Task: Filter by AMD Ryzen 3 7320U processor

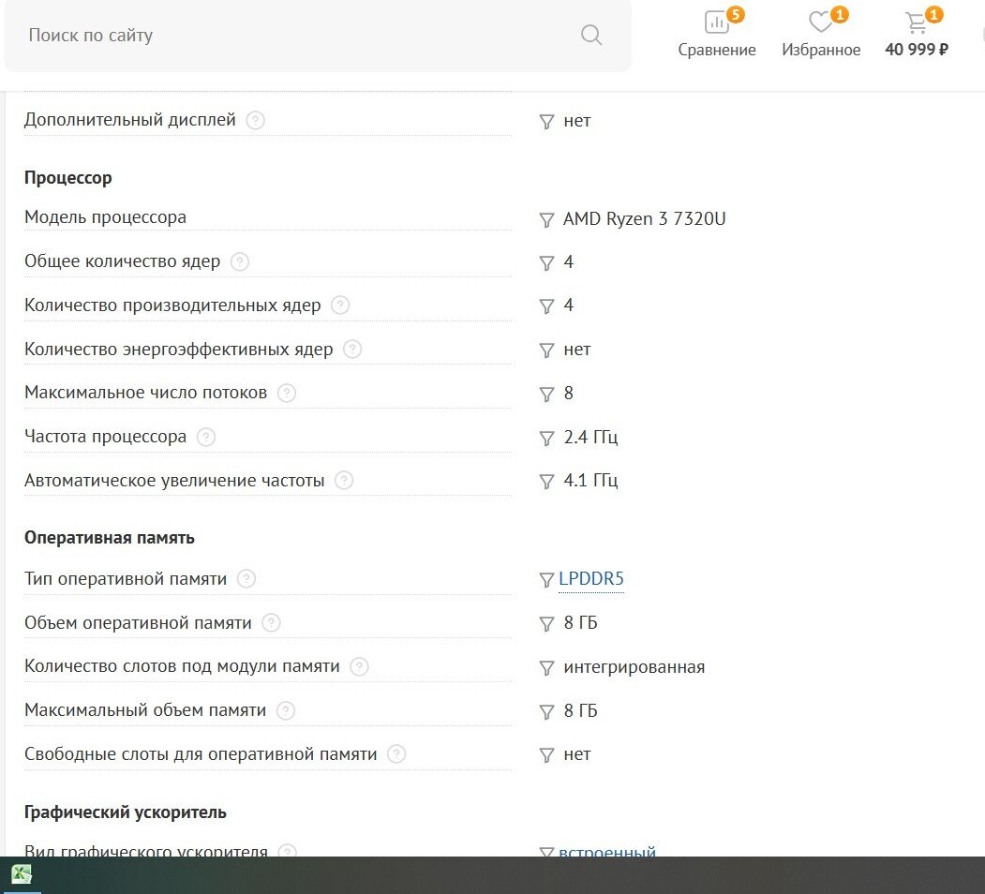Action: 546,220
